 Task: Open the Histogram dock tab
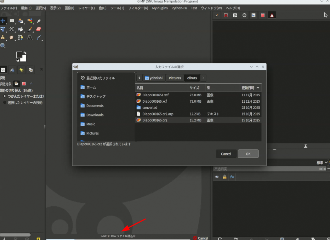254,15
